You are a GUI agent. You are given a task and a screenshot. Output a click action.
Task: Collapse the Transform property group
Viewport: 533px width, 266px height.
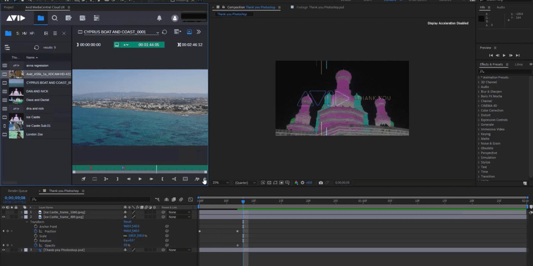click(27, 222)
